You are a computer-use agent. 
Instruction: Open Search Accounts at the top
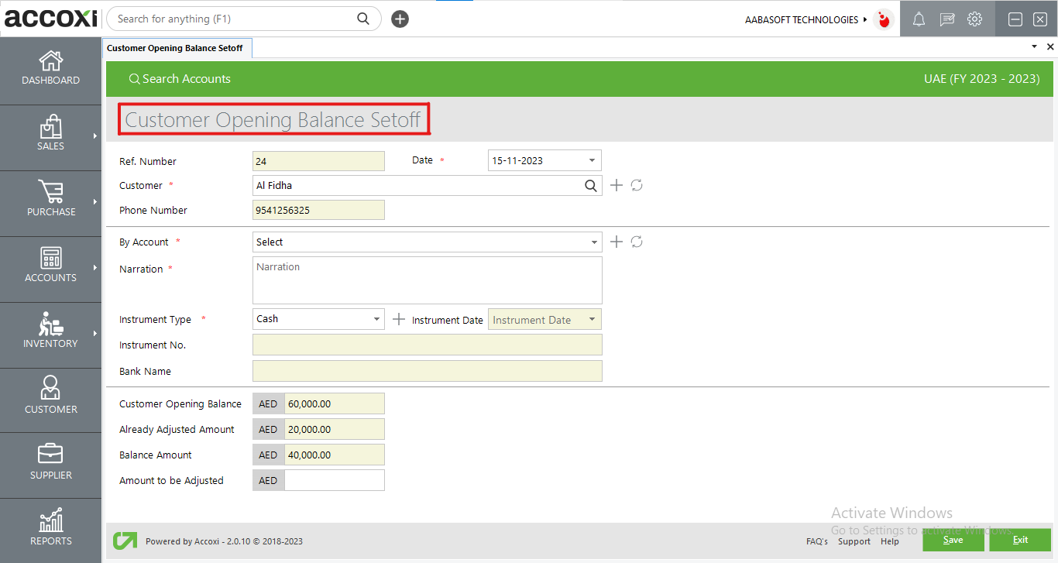(180, 78)
